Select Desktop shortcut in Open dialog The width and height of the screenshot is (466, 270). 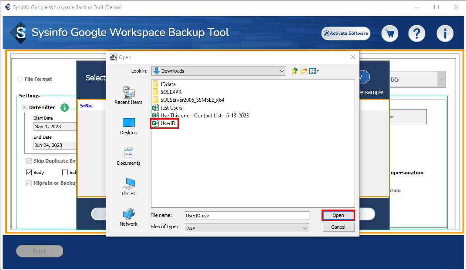pyautogui.click(x=128, y=127)
